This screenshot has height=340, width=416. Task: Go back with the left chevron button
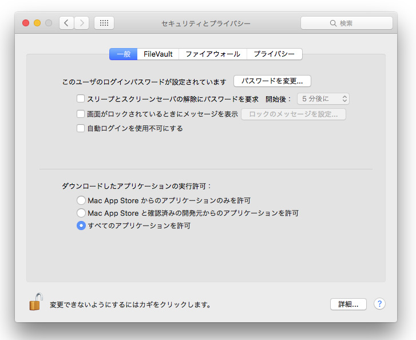click(x=66, y=23)
